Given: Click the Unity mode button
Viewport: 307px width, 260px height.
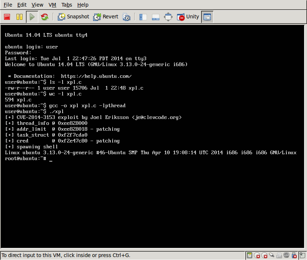Looking at the screenshot, I should point(188,17).
